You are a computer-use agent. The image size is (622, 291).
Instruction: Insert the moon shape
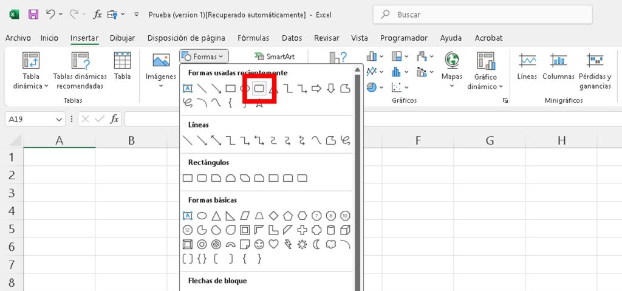(x=316, y=244)
